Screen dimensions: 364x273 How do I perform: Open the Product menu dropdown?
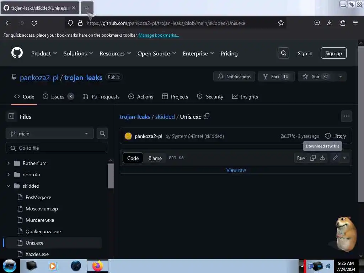(x=44, y=53)
